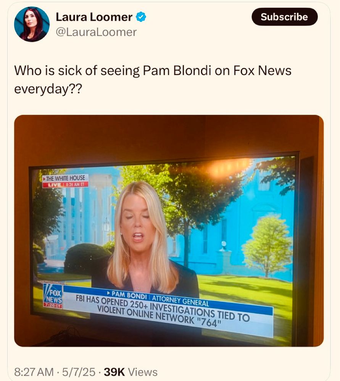Open the 8:27 AM timestamp link
The height and width of the screenshot is (381, 340).
click(x=34, y=372)
